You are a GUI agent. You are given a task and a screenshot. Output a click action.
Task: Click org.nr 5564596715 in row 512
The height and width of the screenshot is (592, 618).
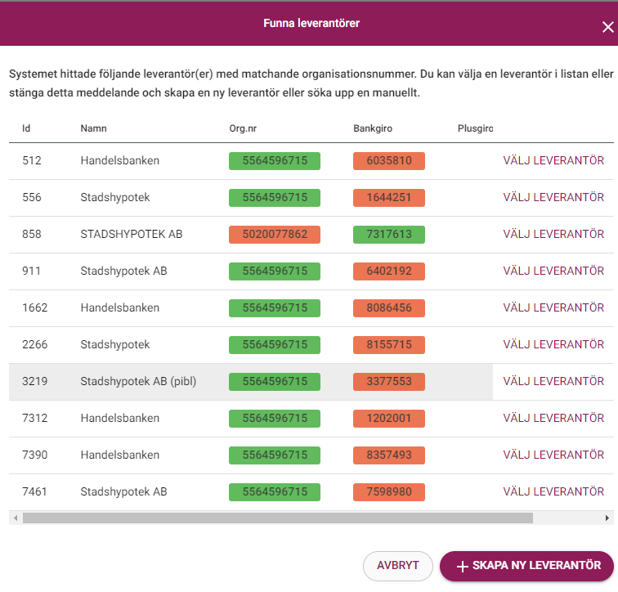(x=275, y=161)
